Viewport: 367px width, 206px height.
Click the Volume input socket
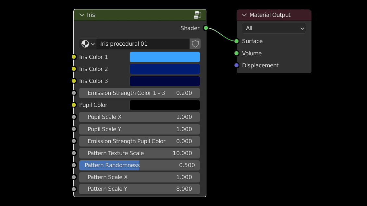[x=237, y=53]
